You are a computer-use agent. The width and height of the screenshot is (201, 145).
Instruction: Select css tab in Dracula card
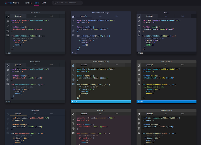pos(166,16)
